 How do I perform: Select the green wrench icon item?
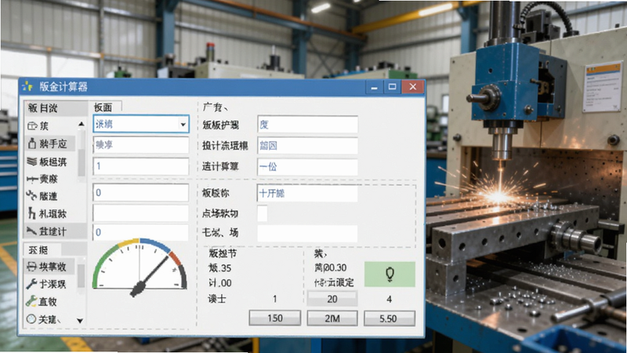31,301
